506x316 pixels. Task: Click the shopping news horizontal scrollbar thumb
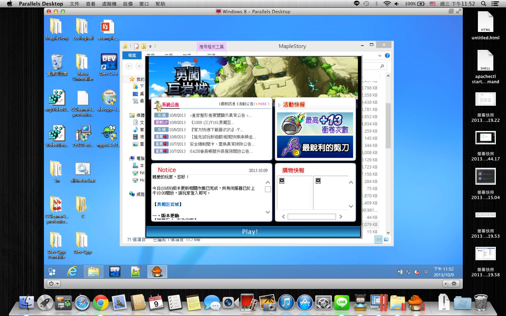pyautogui.click(x=312, y=217)
